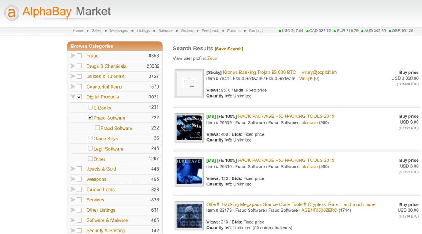Tick the Jewels & Gold checkbox

click(79, 169)
